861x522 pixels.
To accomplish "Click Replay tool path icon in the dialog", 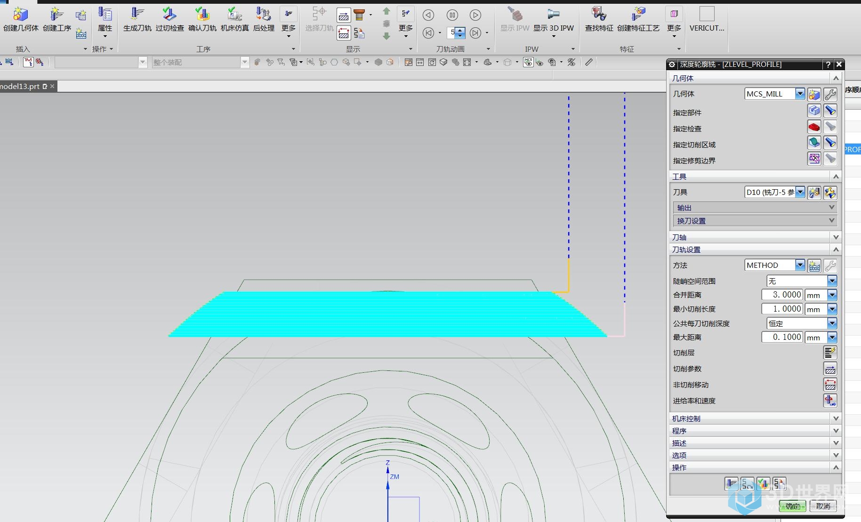I will (748, 484).
